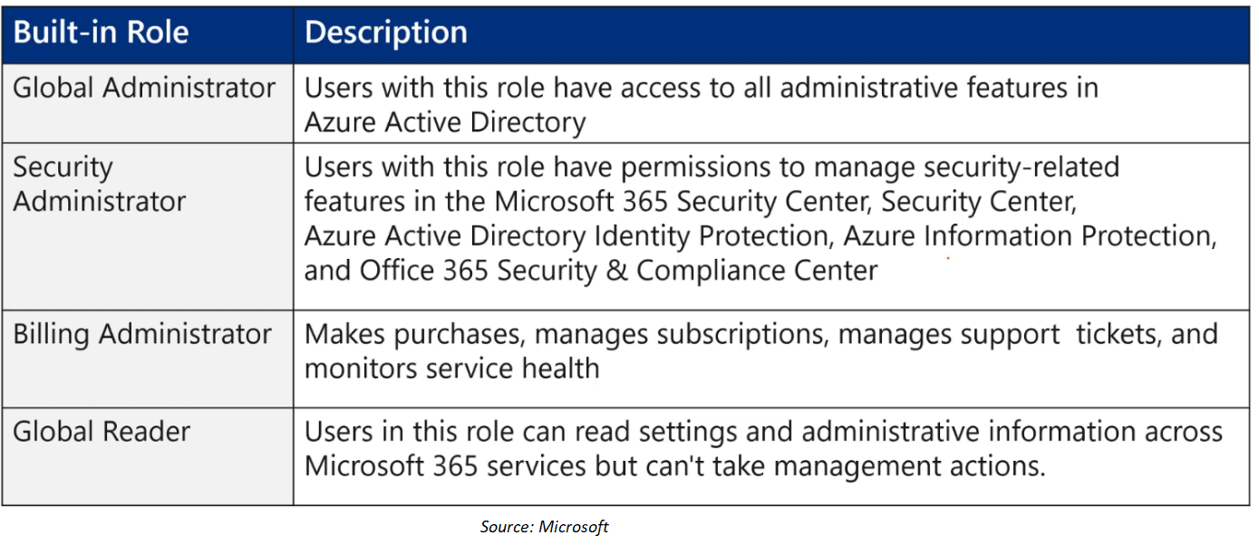Select the Security Administrator role cell
Viewport: 1259px width, 545px height.
point(100,184)
